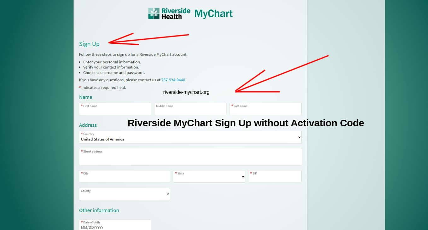Click the riverside-mychart.org watermark text
The width and height of the screenshot is (428, 230).
[186, 92]
